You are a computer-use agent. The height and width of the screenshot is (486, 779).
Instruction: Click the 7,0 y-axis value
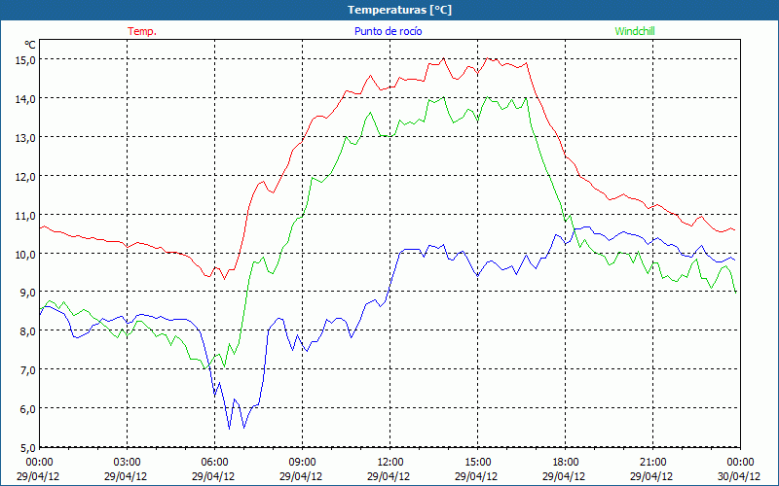point(28,370)
